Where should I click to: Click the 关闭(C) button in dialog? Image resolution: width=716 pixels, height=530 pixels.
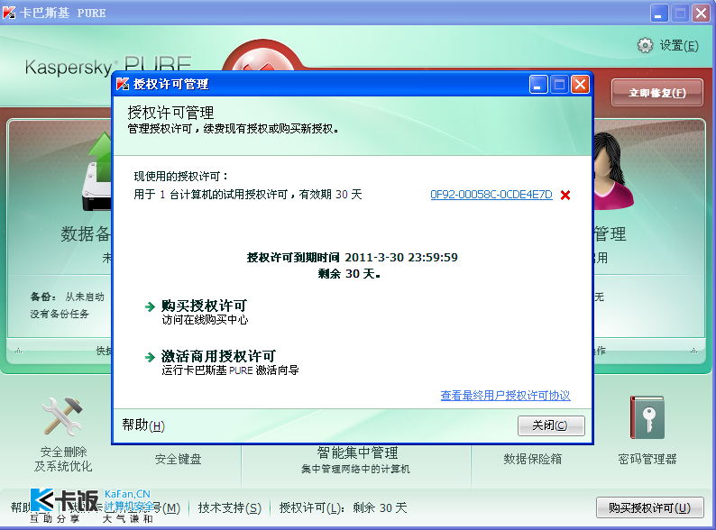coord(551,425)
